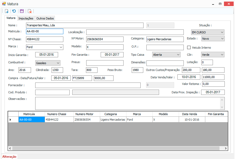
Task: Click the Fatura field showing FT25899
Action: (82, 78)
